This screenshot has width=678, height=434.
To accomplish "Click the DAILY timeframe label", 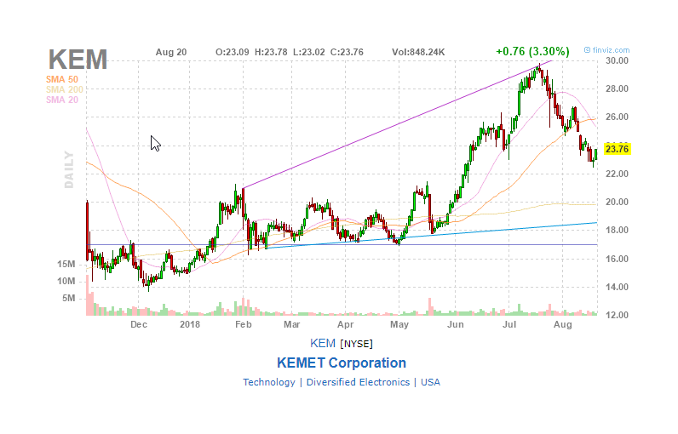I will 69,169.
